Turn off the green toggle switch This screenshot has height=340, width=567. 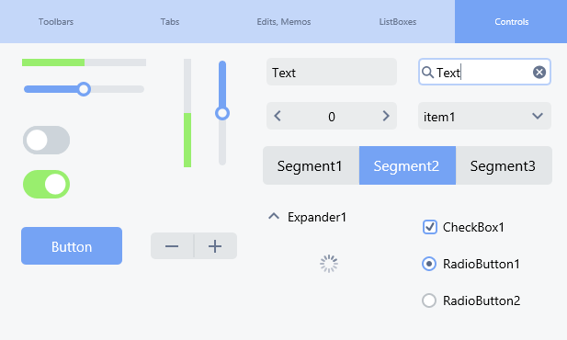46,184
